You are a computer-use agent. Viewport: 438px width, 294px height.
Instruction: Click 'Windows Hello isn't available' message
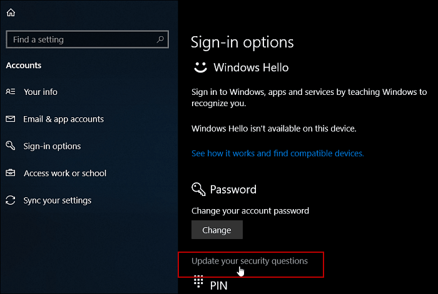pos(274,129)
